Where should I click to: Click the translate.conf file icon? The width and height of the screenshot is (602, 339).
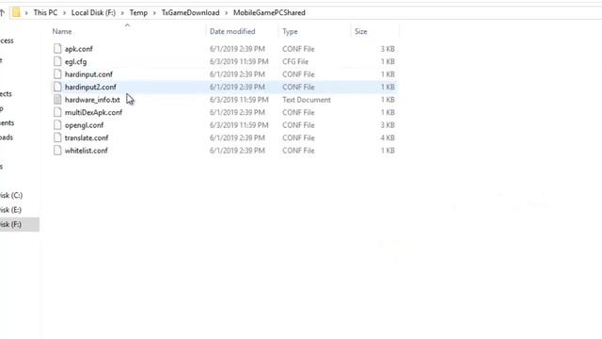(x=57, y=137)
